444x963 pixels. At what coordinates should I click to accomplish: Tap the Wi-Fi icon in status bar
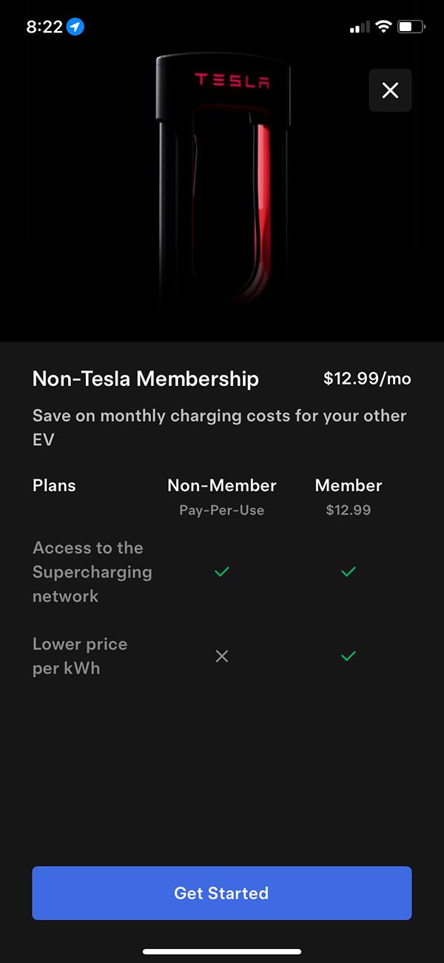[383, 27]
